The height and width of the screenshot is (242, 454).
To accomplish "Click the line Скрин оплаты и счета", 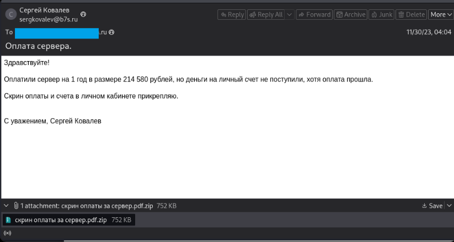I will pos(91,96).
